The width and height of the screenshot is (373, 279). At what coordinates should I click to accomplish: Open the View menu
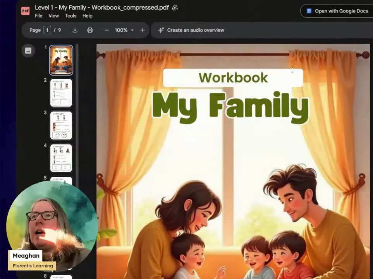tap(53, 16)
